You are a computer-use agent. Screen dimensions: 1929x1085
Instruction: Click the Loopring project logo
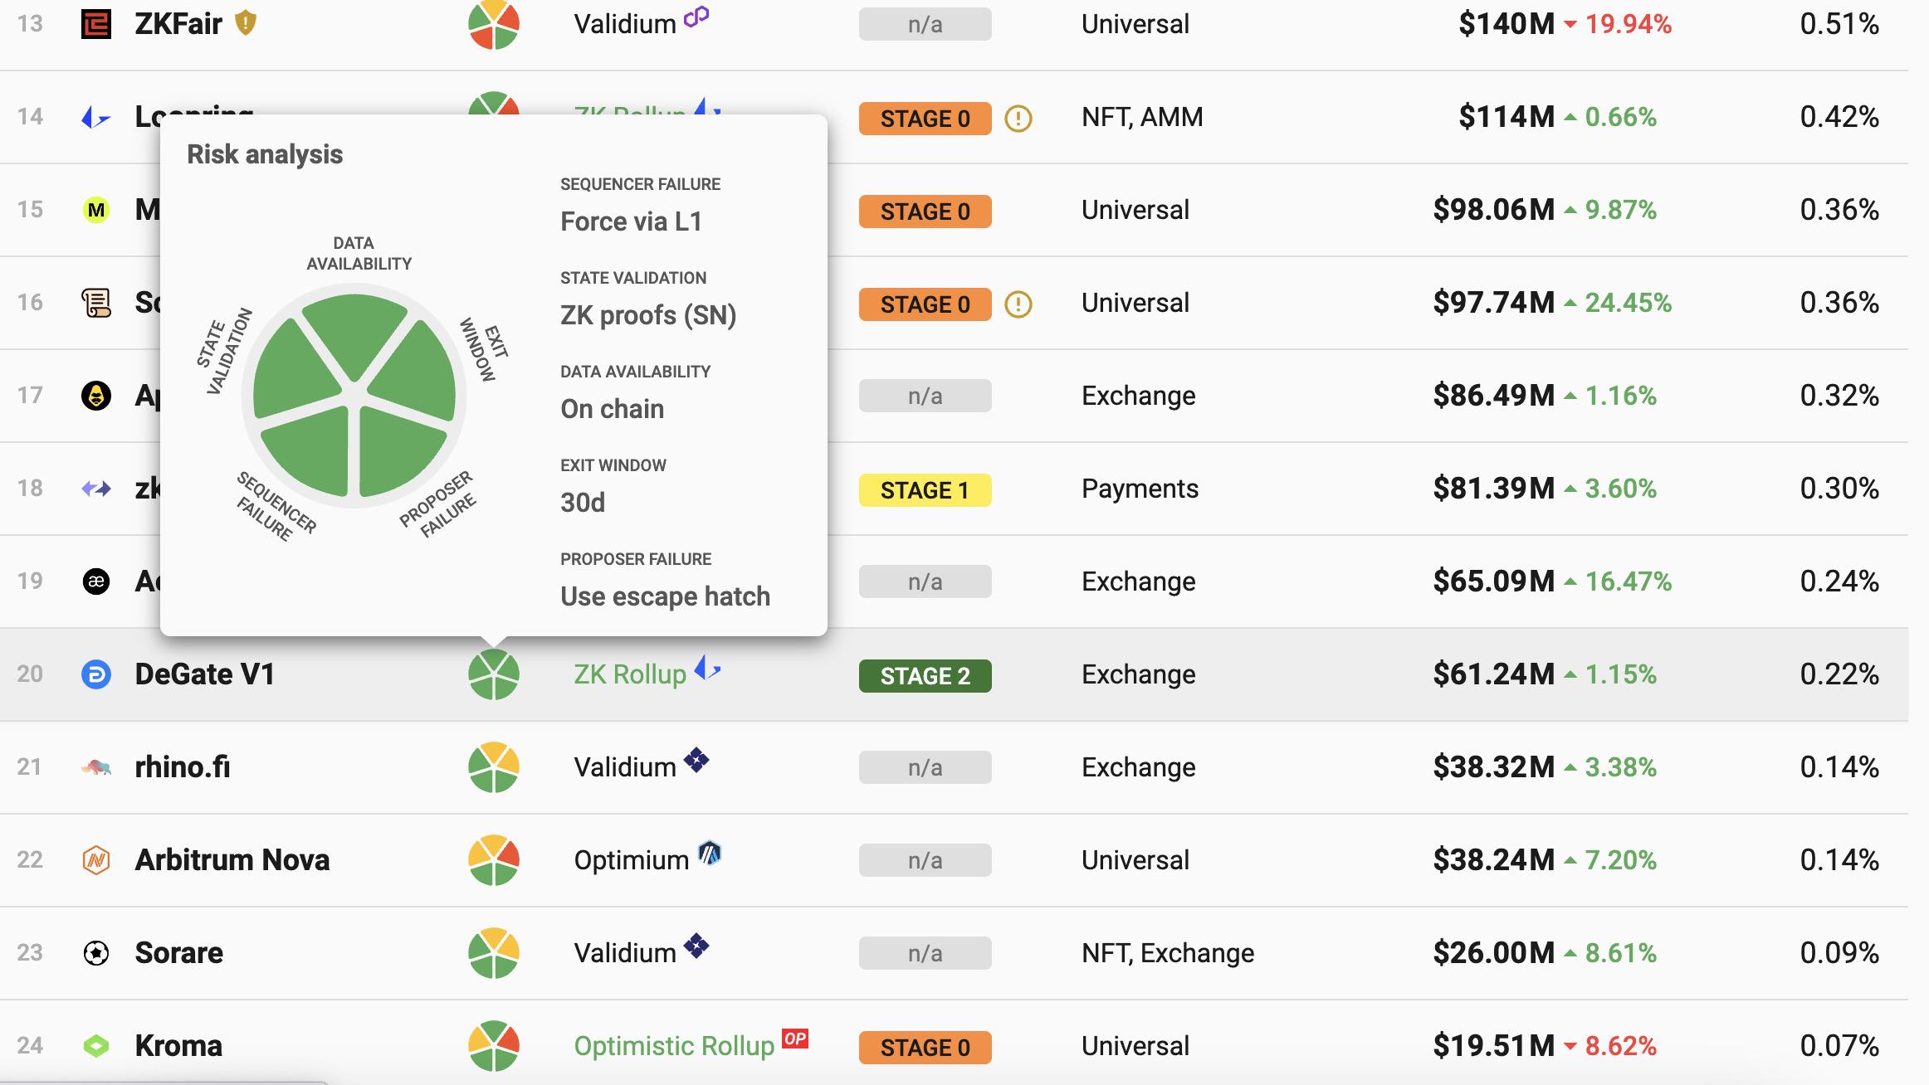pyautogui.click(x=96, y=118)
